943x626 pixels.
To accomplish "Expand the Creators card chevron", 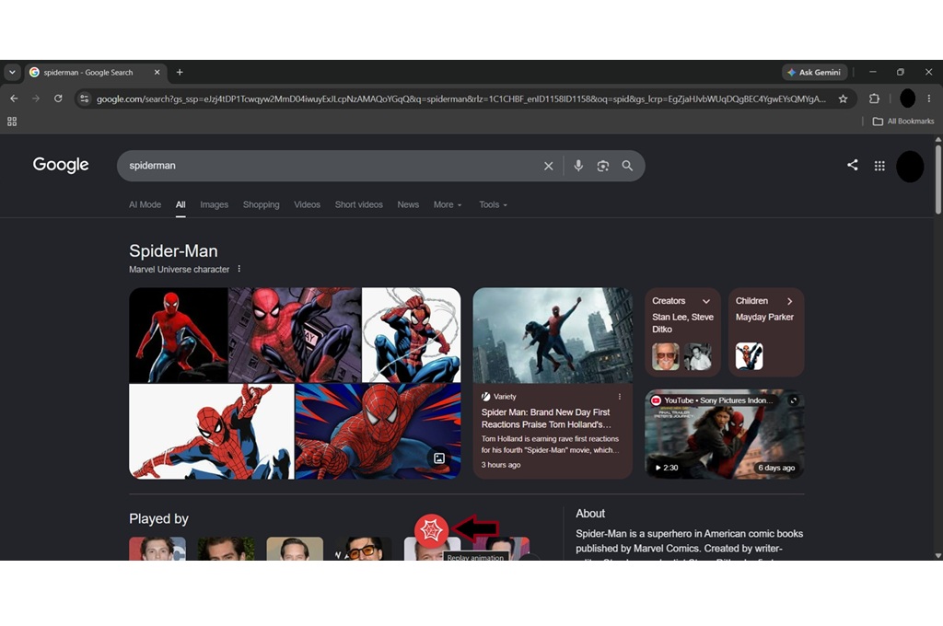I will click(706, 301).
